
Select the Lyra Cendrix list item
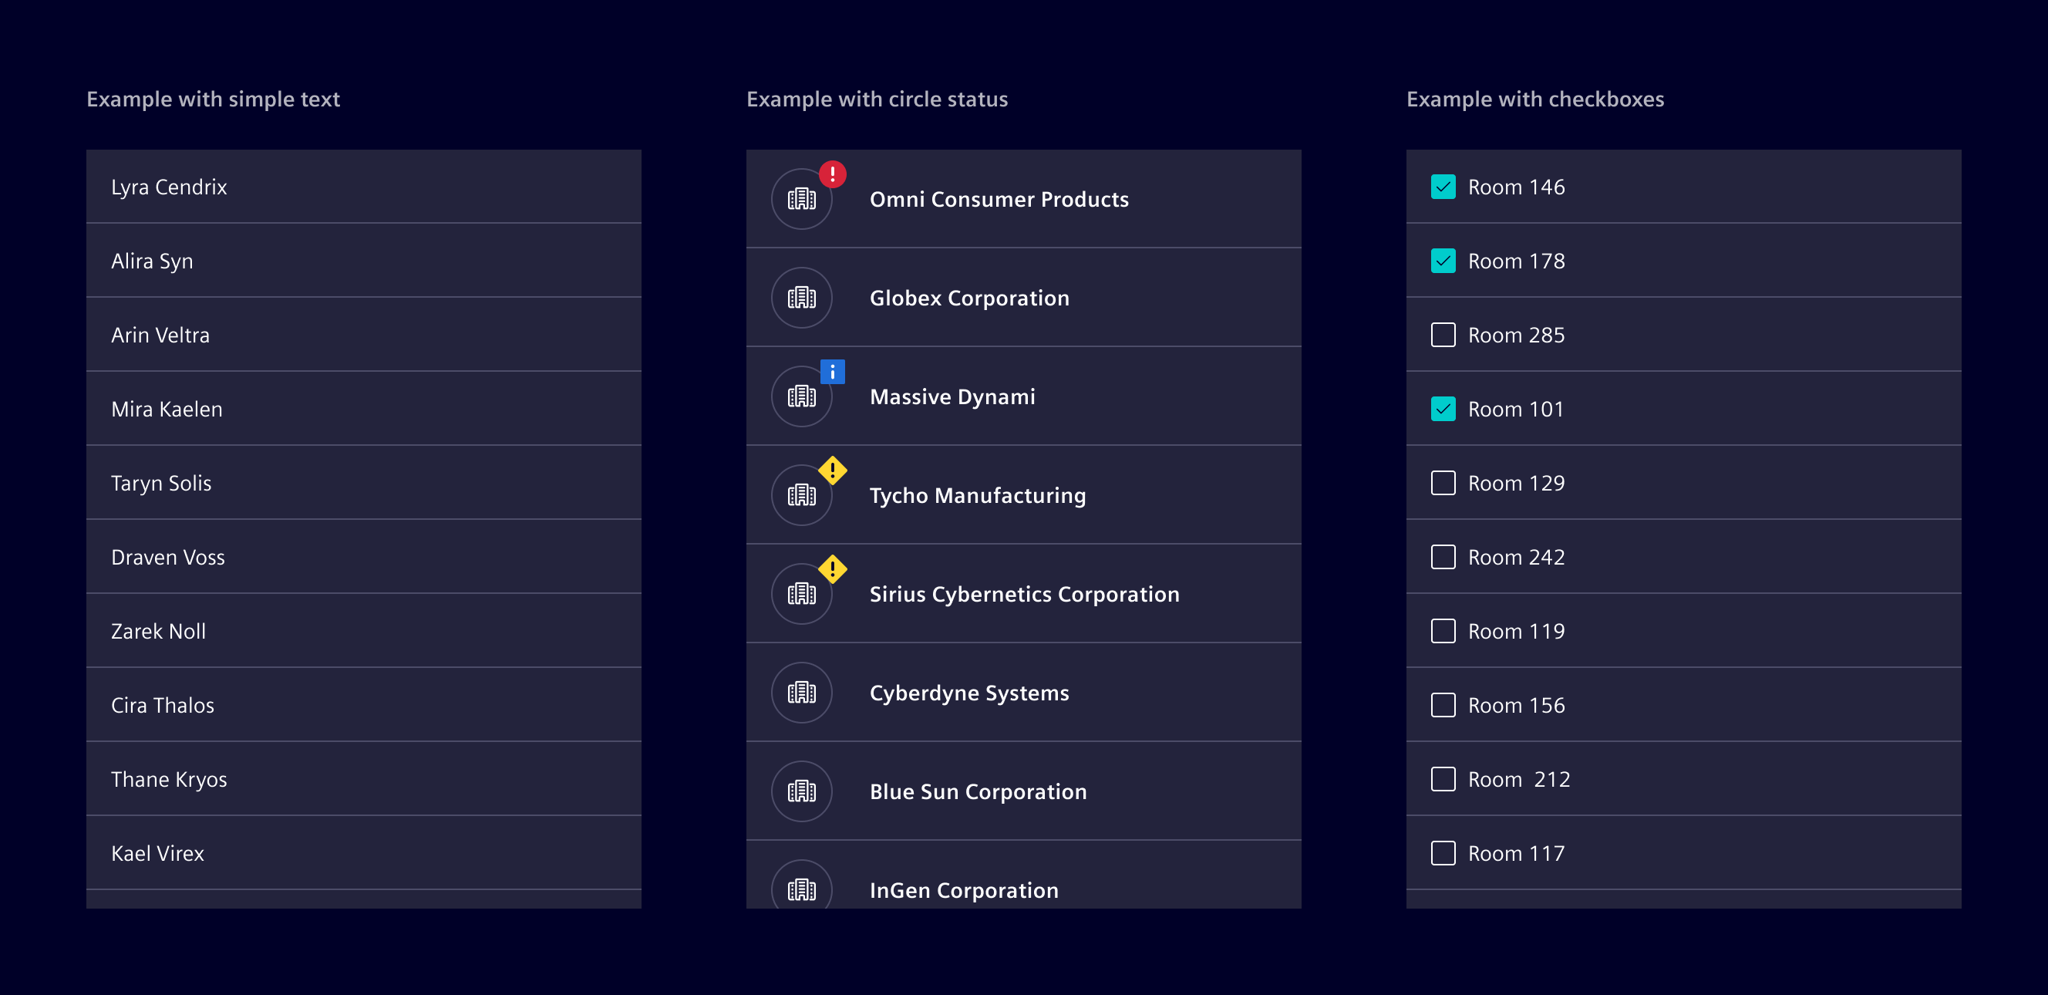[170, 187]
